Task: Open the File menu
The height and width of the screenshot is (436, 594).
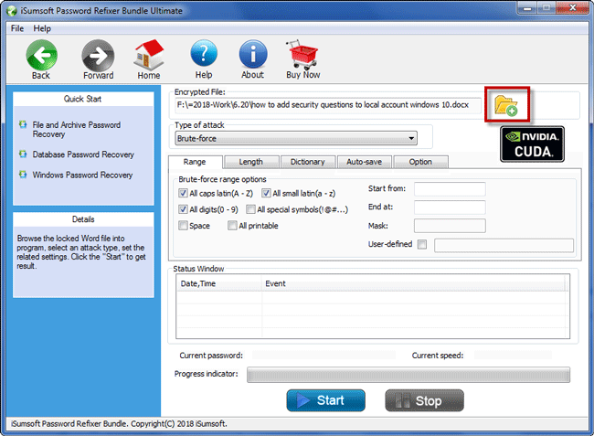Action: 17,28
